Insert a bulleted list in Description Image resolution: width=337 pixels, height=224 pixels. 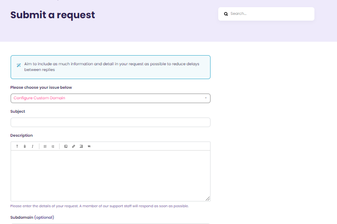click(x=45, y=146)
